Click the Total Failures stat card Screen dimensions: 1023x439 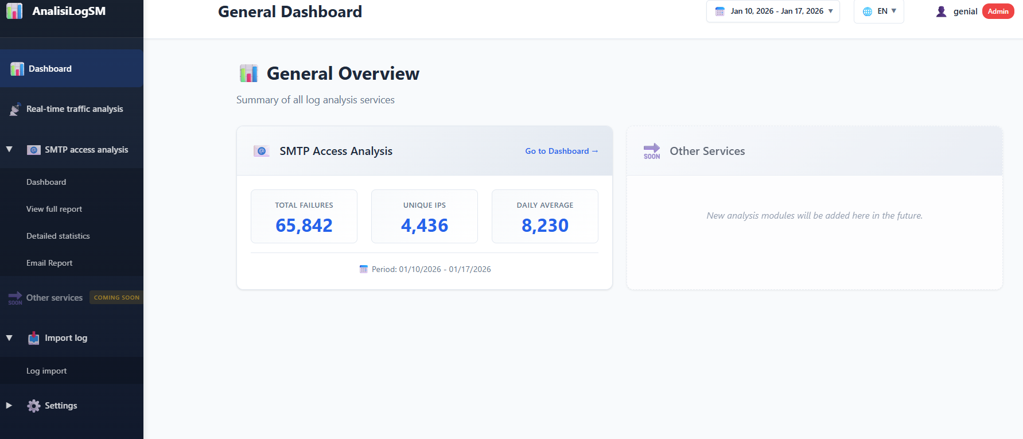pyautogui.click(x=304, y=216)
